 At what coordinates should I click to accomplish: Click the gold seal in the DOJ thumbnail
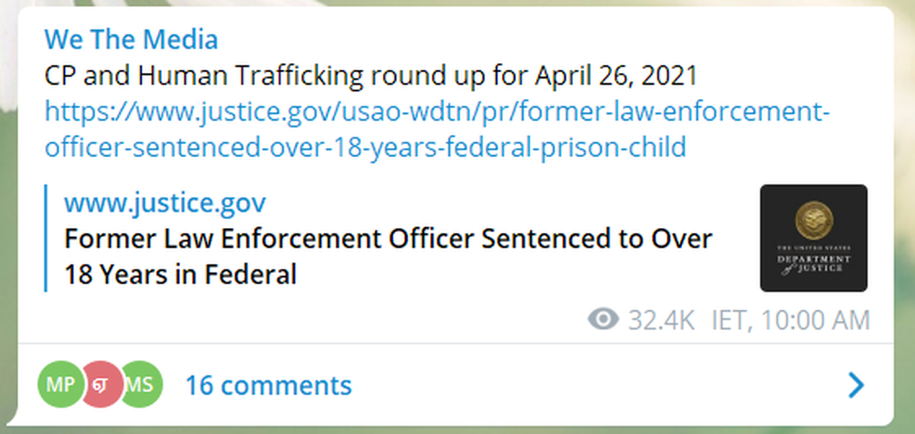coord(814,221)
